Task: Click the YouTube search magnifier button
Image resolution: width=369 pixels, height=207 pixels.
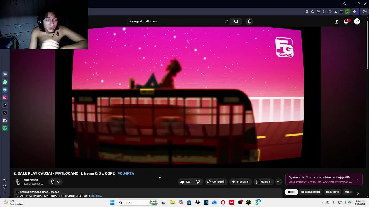Action: [x=236, y=21]
